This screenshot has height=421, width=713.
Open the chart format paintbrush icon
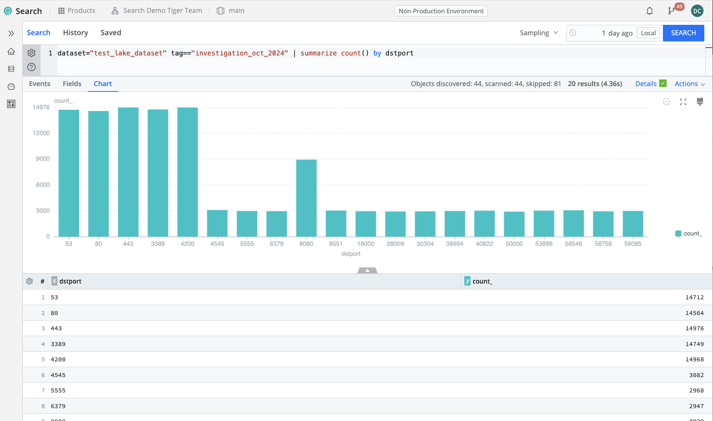(700, 101)
